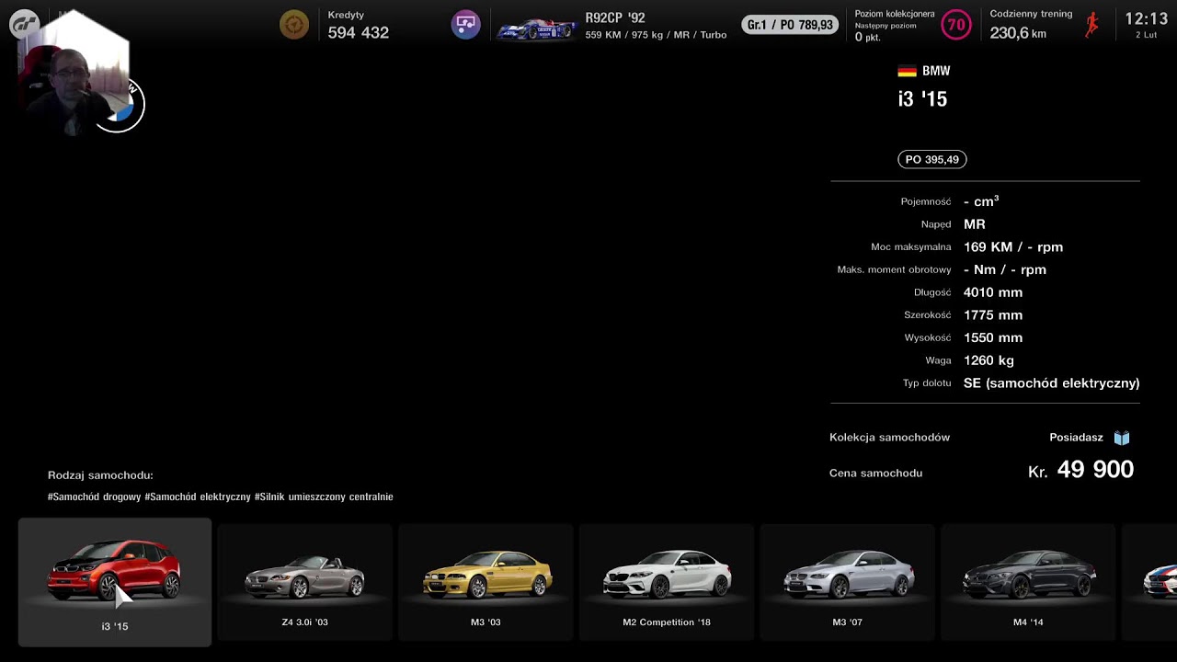Click the '#Samochód drogowy' tag text
Image resolution: width=1177 pixels, height=662 pixels.
95,496
